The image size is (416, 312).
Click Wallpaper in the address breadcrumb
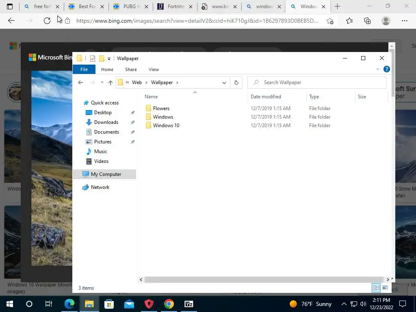(x=162, y=82)
